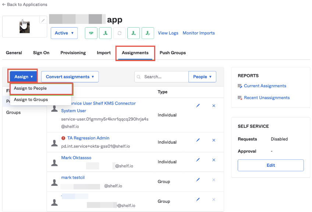Click Edit button in Self Service
312x212 pixels.
[x=271, y=165]
